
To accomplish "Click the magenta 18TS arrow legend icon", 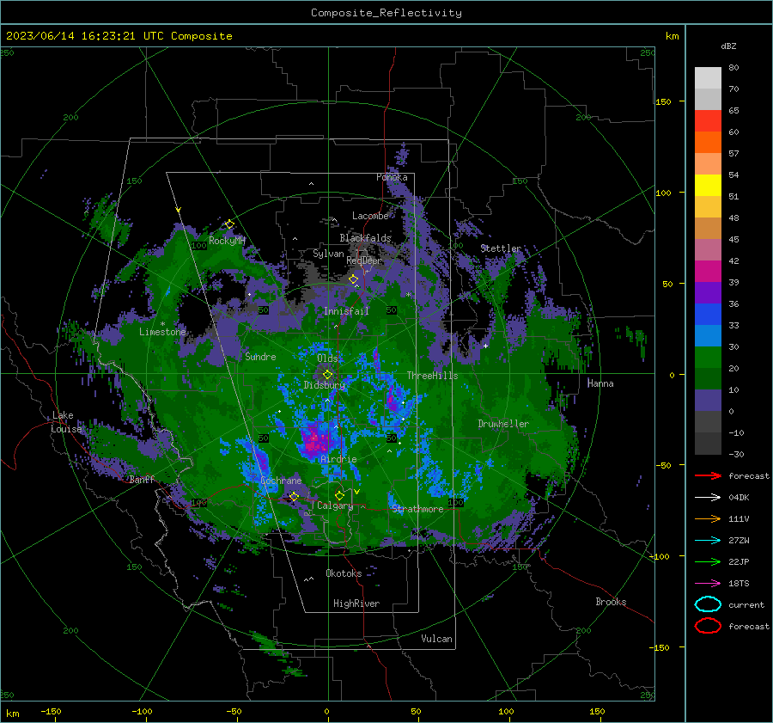I will 708,584.
